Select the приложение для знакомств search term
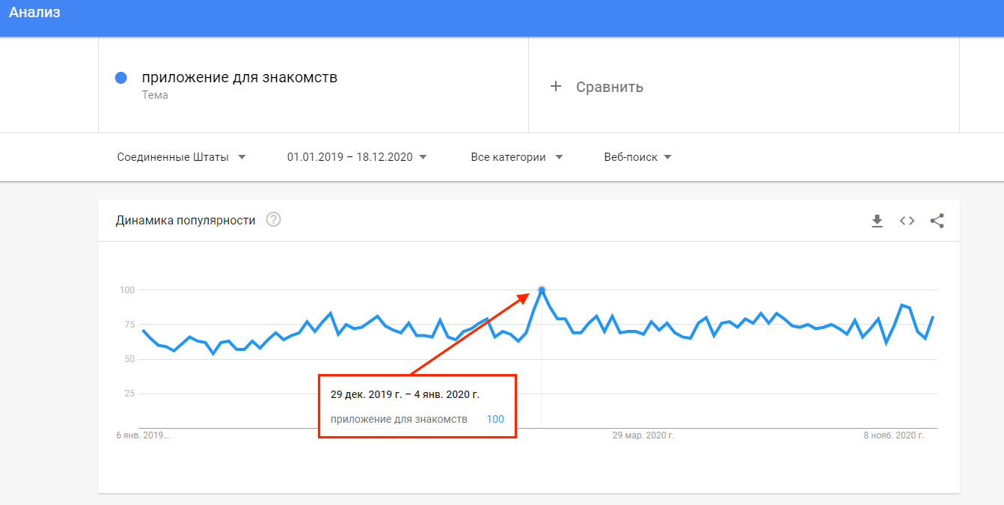 [x=239, y=78]
